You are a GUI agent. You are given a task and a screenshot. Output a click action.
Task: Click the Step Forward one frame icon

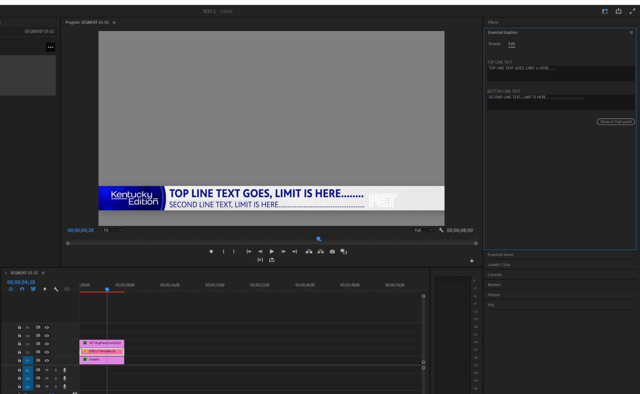tap(283, 252)
